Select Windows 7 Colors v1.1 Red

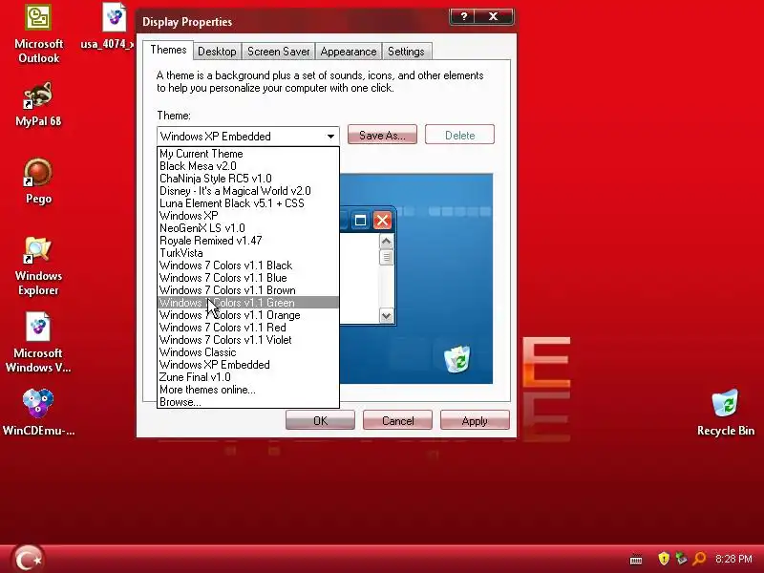(x=248, y=328)
